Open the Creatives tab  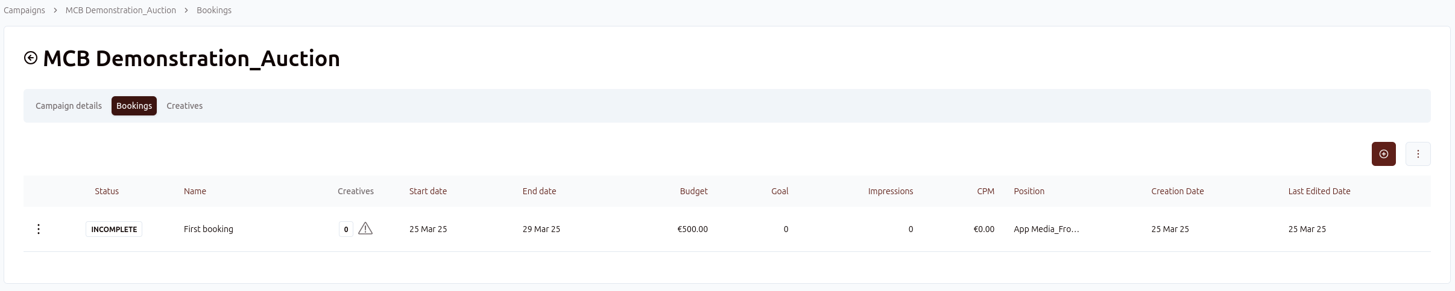tap(185, 106)
